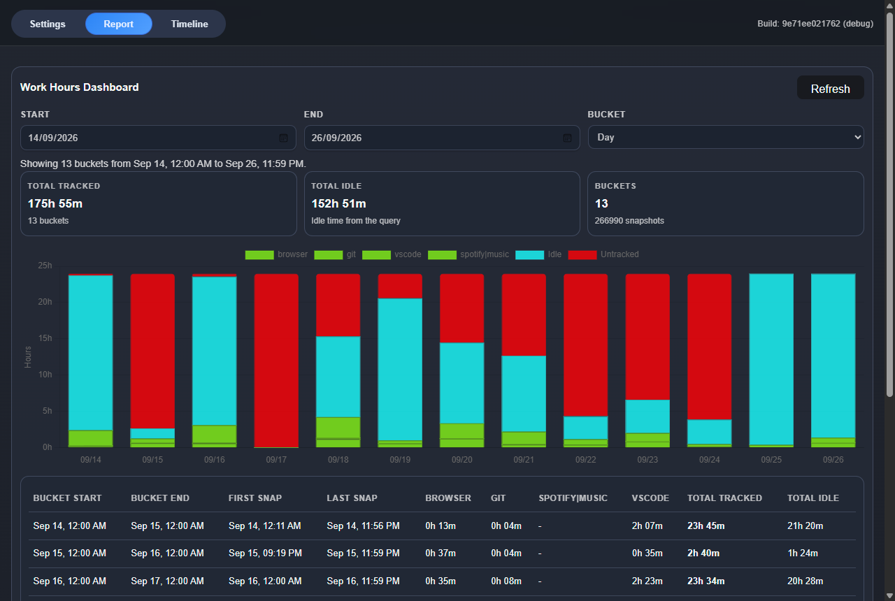Open the End date calendar picker icon
Screen dimensions: 895x601
point(567,138)
